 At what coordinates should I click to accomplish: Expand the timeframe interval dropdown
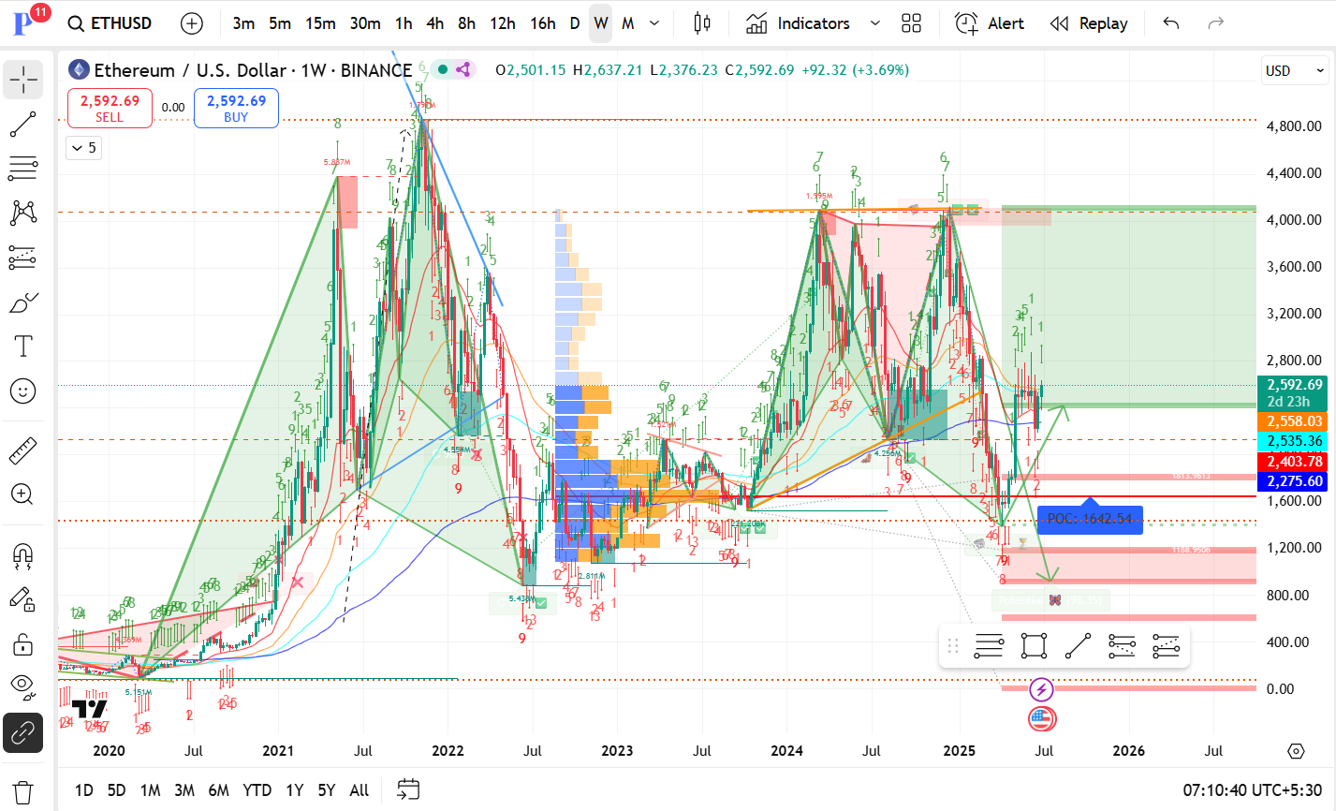pyautogui.click(x=654, y=23)
